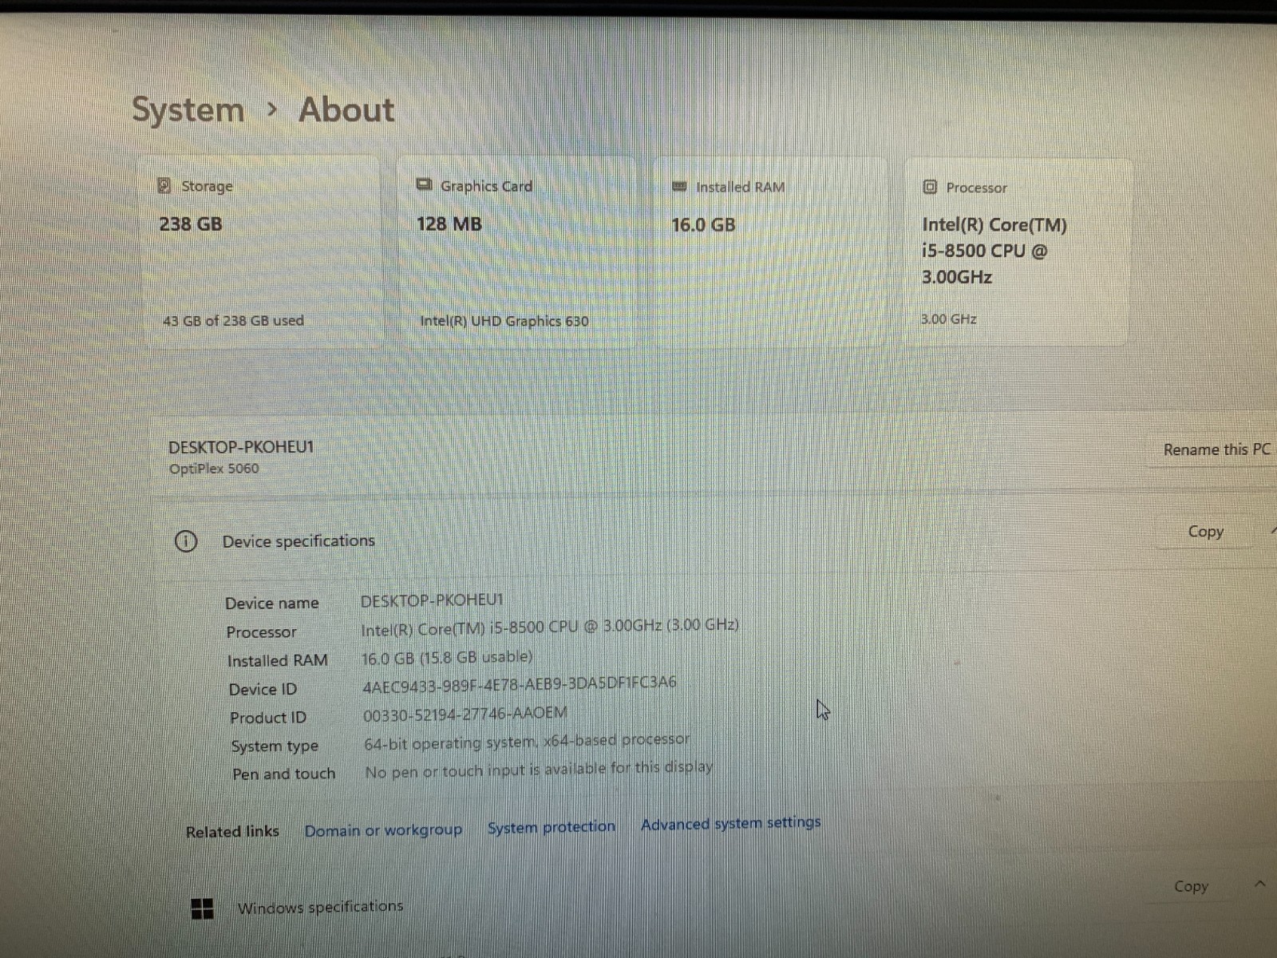Click the DESKTOP-PKOHEU1 name above OptiPlex 5060
This screenshot has width=1277, height=958.
[x=241, y=447]
